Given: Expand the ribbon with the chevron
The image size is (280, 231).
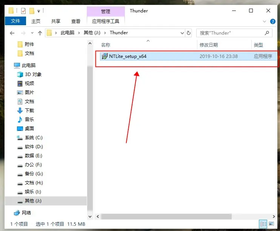Looking at the screenshot, I should 265,21.
